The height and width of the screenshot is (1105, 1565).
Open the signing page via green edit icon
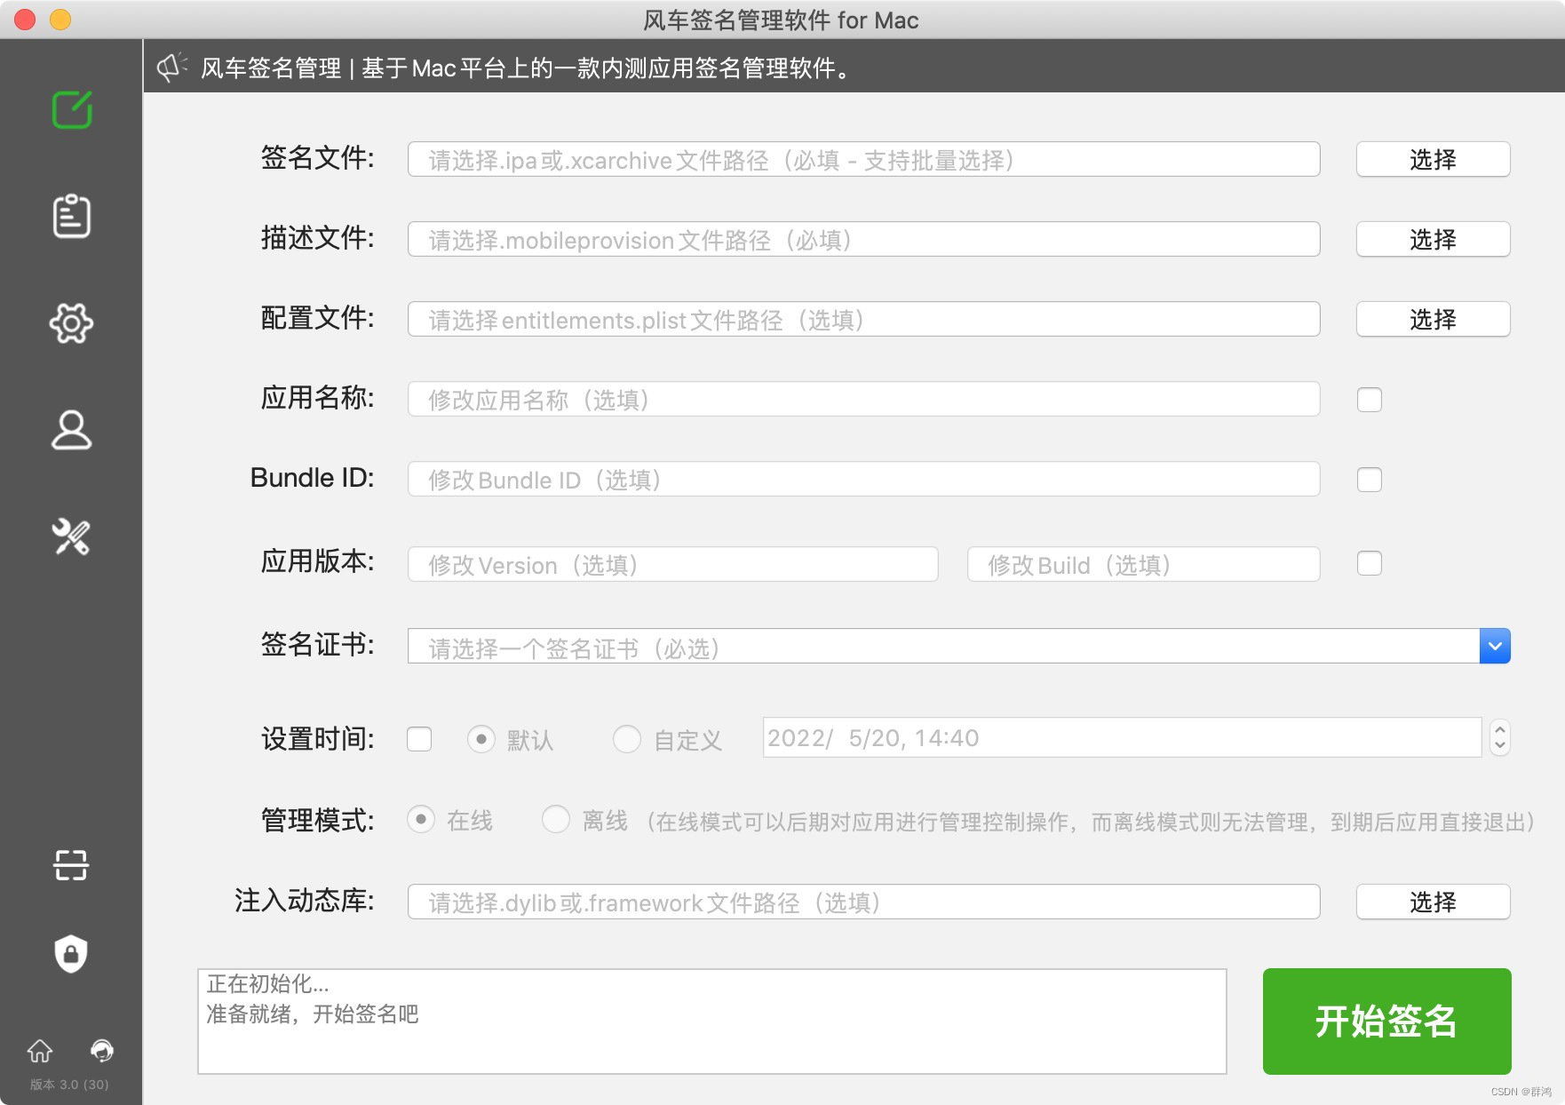(72, 110)
